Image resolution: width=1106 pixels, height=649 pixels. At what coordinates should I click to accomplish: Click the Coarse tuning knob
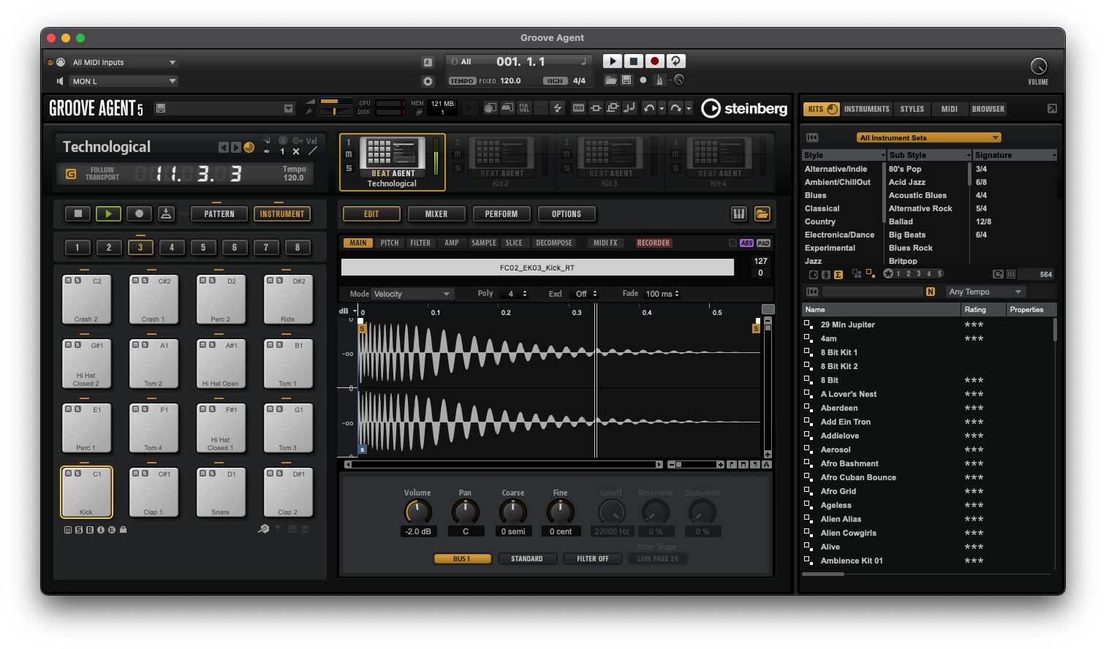pos(513,512)
